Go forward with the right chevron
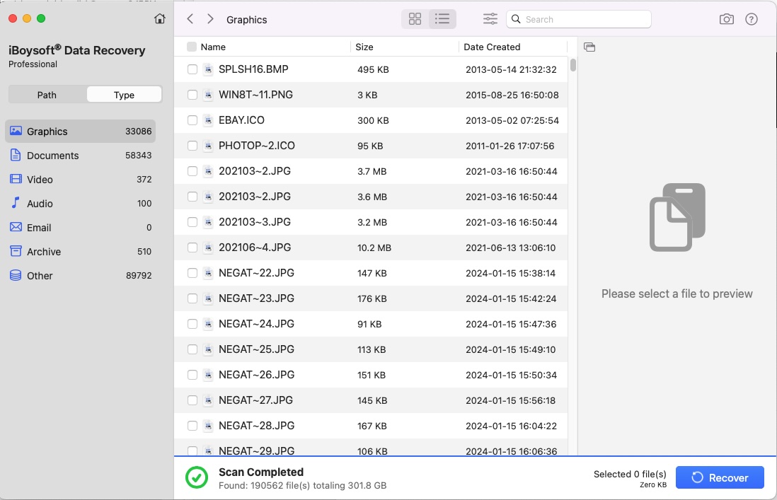 tap(210, 19)
